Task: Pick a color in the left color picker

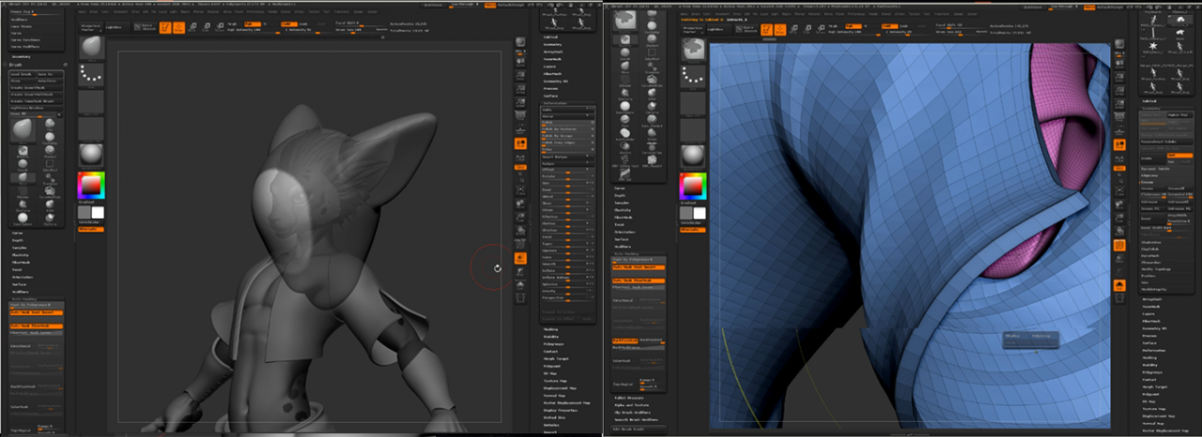Action: (91, 186)
